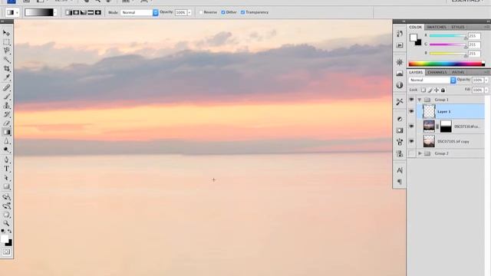The height and width of the screenshot is (276, 491).
Task: Select the Eyedropper tool
Action: click(6, 77)
